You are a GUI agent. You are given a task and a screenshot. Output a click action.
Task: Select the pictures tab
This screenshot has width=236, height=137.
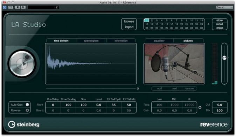coord(188,41)
